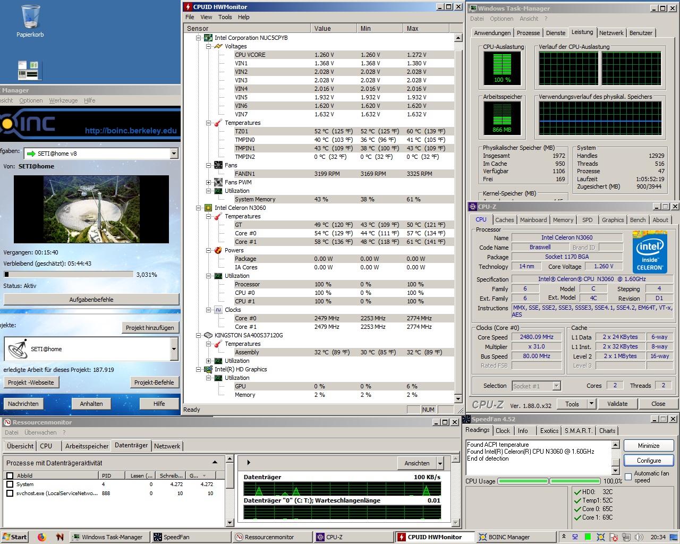Select the KINGSTON SA400S37120G drive icon

point(208,335)
